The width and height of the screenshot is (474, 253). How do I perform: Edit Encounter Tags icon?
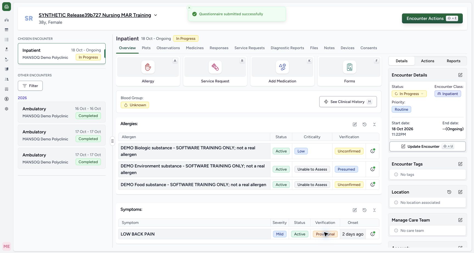click(460, 164)
